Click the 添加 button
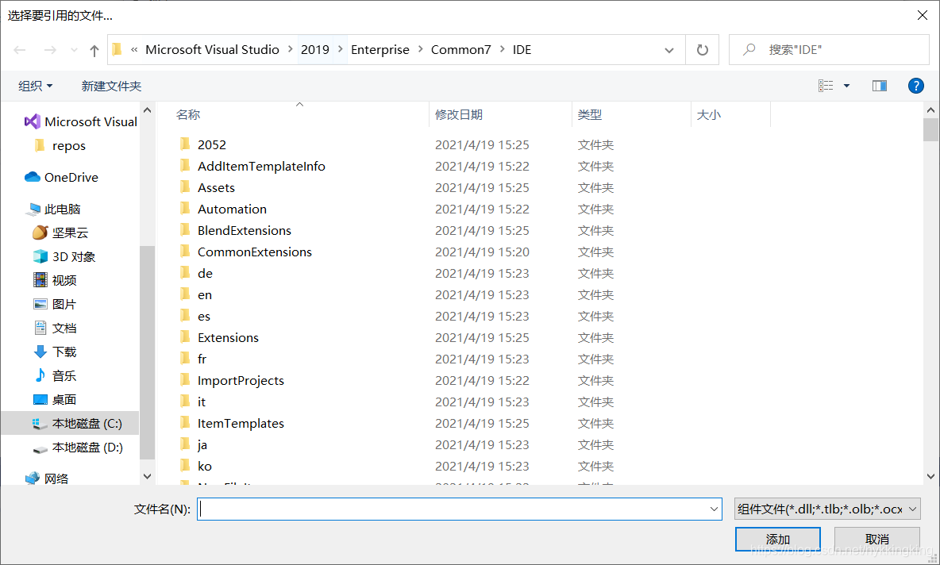This screenshot has width=940, height=565. (777, 540)
